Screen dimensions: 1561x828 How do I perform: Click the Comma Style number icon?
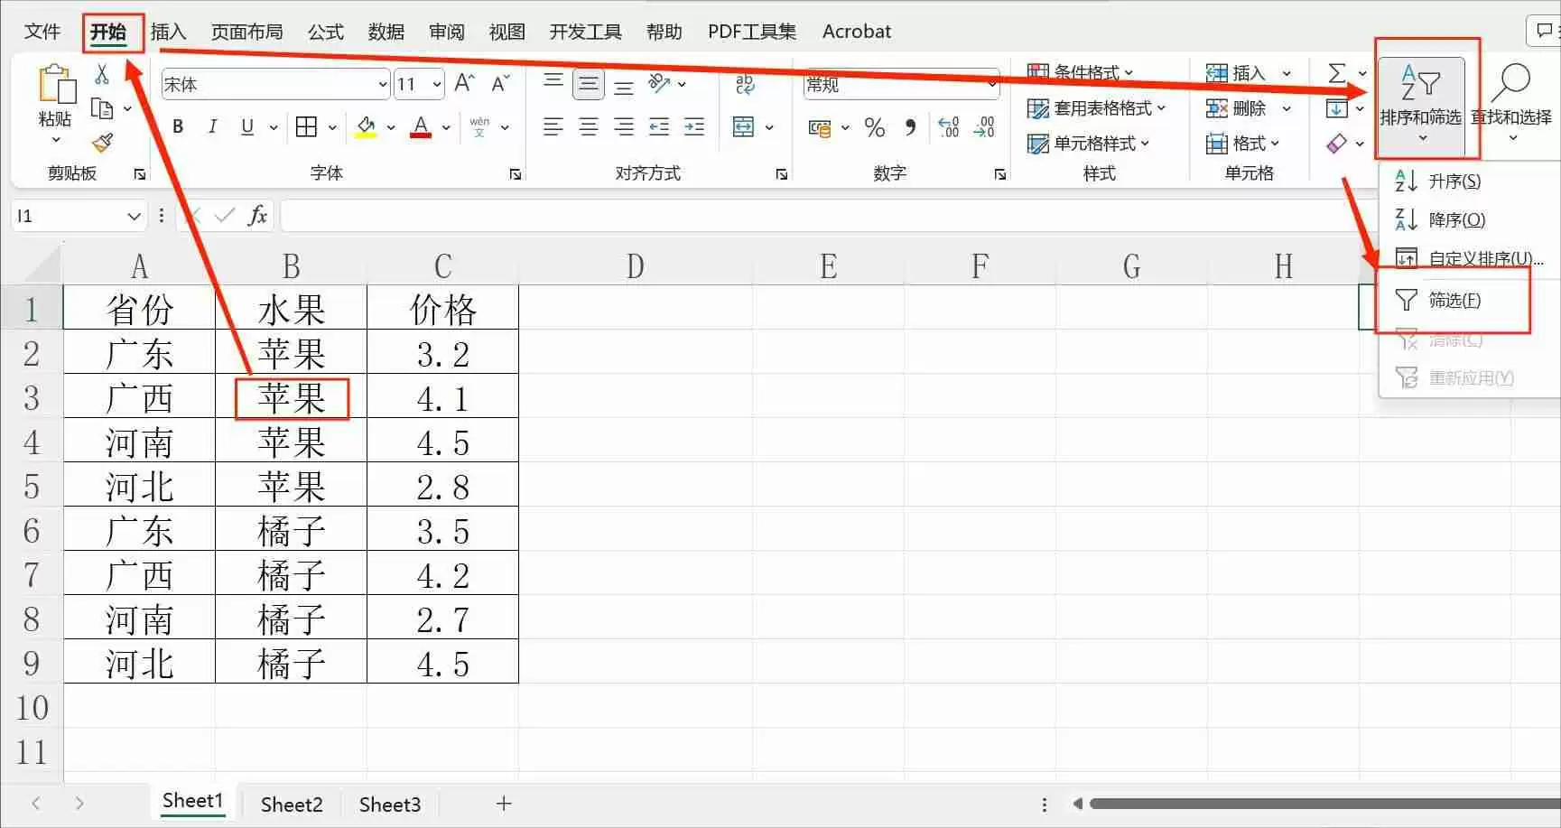910,128
